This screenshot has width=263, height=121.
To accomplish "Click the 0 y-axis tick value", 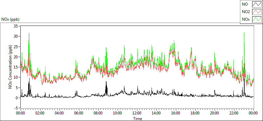I will (x=17, y=98).
